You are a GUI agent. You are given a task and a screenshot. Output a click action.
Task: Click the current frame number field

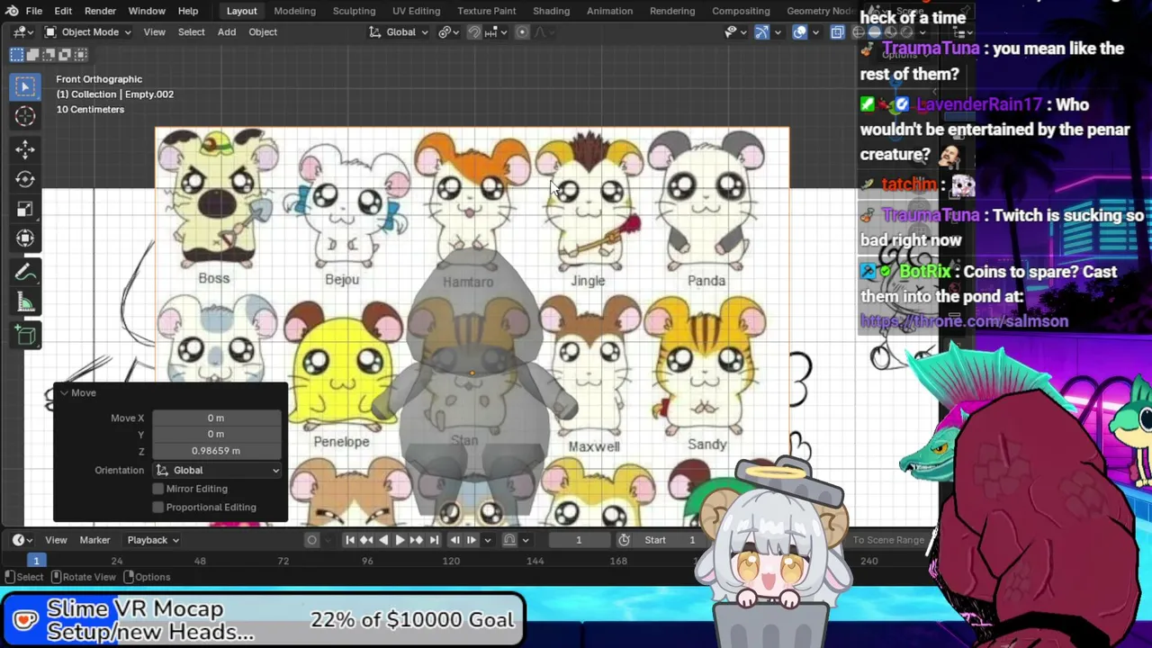(x=579, y=540)
